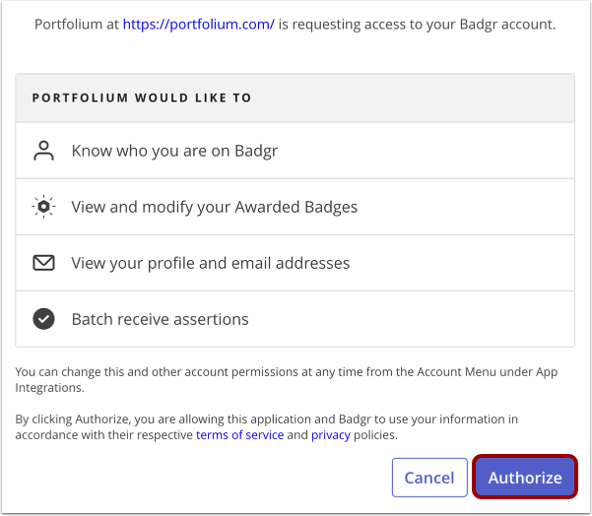Select 'Know who you are on Badgr' text
The width and height of the screenshot is (592, 516).
[x=174, y=151]
